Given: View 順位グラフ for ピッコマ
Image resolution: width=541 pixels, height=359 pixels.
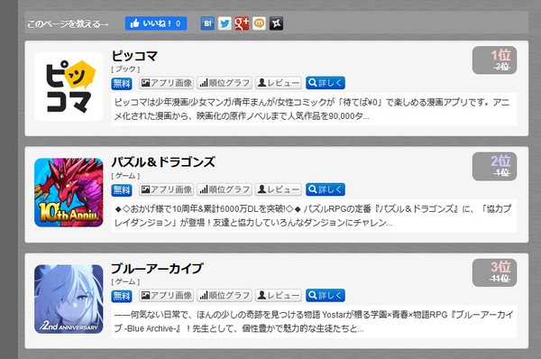Looking at the screenshot, I should (x=225, y=83).
